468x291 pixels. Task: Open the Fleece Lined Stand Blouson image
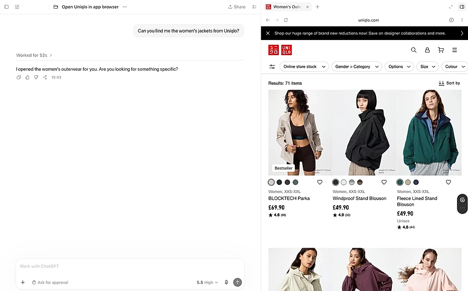click(429, 133)
